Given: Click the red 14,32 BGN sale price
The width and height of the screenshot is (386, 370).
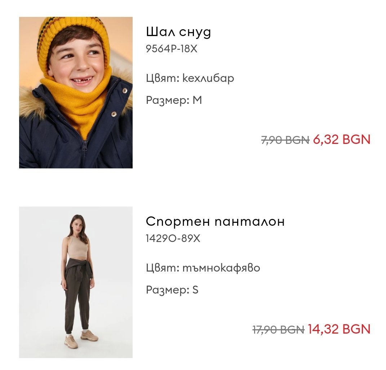Looking at the screenshot, I should [x=339, y=329].
